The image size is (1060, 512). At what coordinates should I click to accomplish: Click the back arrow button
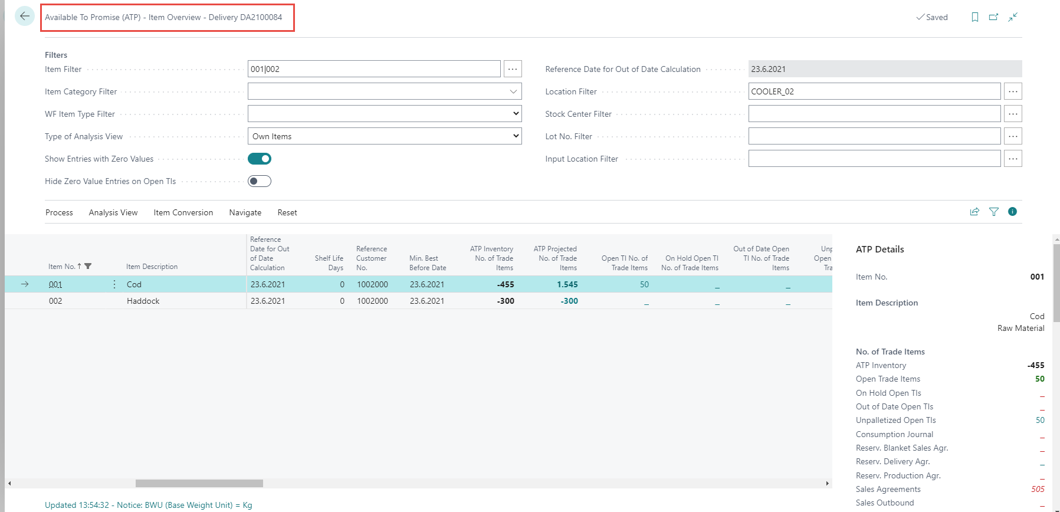coord(25,17)
